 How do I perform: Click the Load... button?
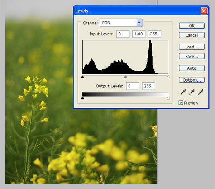pyautogui.click(x=191, y=47)
